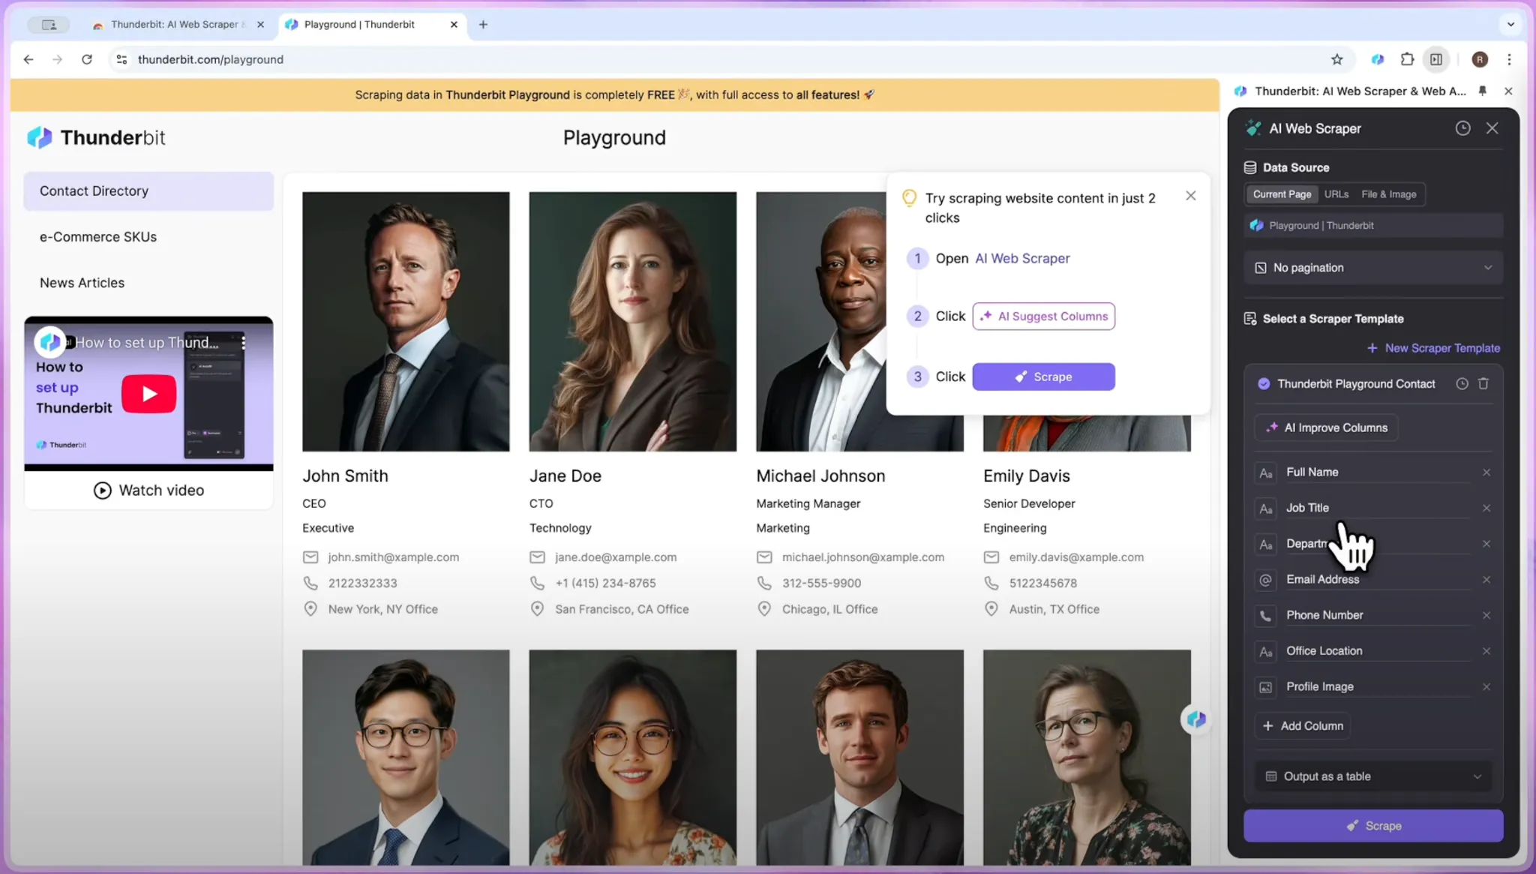
Task: Switch data source to File & Image
Action: 1388,194
